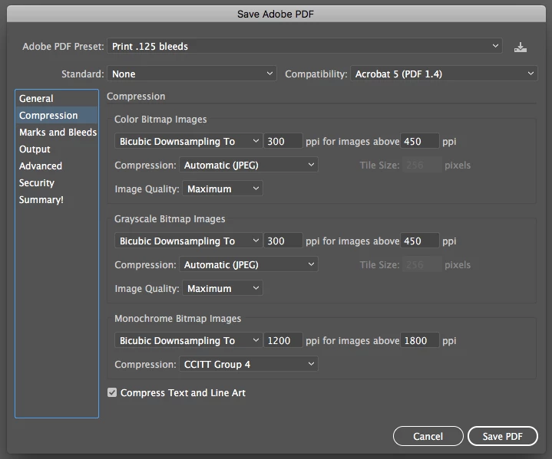Open Grayscale Bicubic Downsampling To dropdown
552x459 pixels.
[x=188, y=241]
